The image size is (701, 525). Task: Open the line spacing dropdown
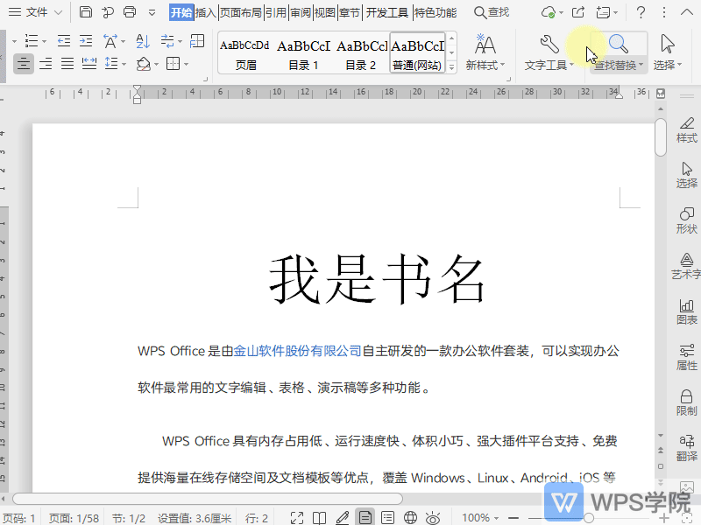point(124,64)
